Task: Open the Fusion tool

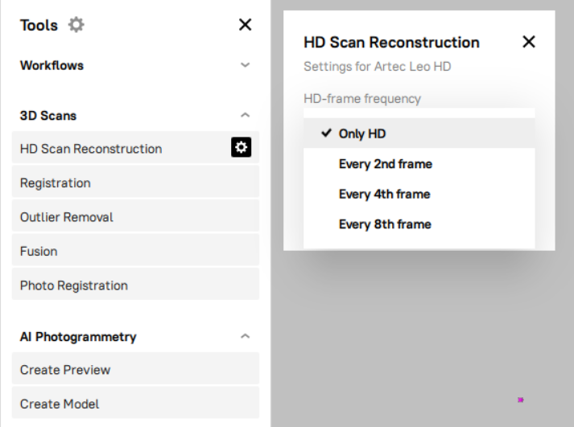Action: click(135, 250)
